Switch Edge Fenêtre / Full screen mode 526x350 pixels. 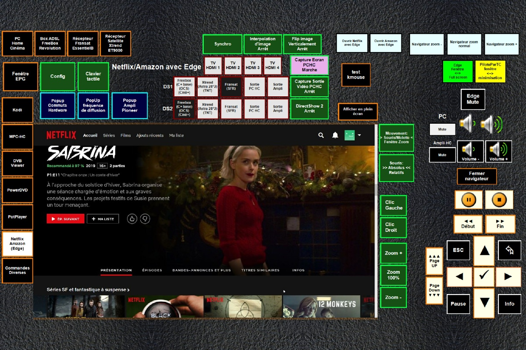click(458, 72)
